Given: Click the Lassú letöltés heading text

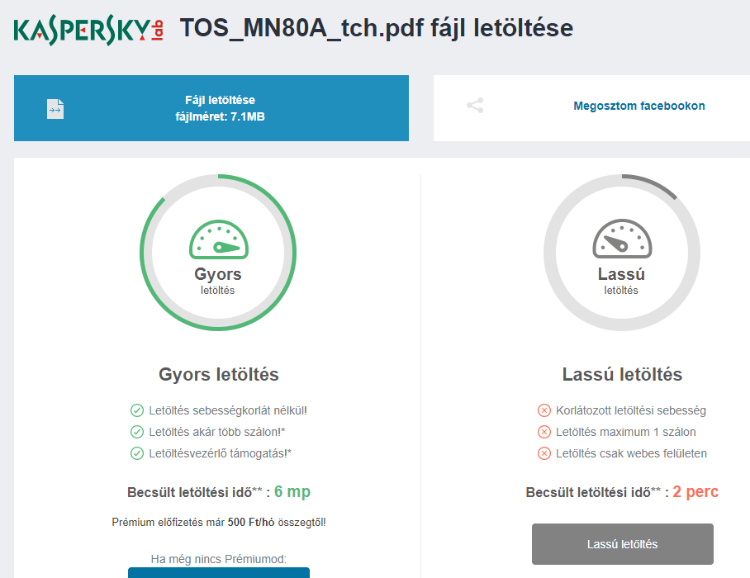Looking at the screenshot, I should coord(622,375).
